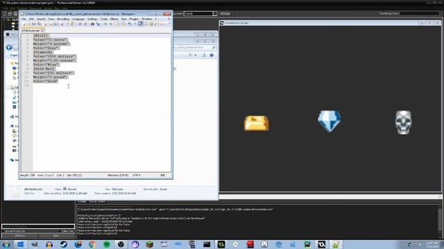Click the search resources input field in GameMaker
The height and width of the screenshot is (249, 444).
(38, 226)
